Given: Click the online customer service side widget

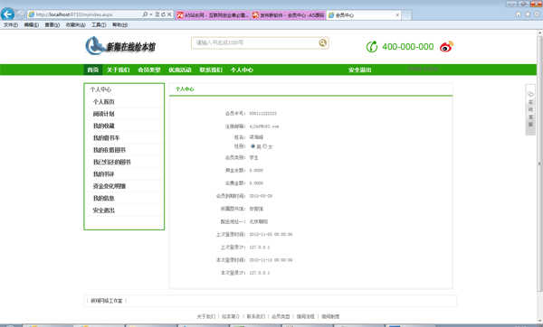Looking at the screenshot, I should point(530,109).
